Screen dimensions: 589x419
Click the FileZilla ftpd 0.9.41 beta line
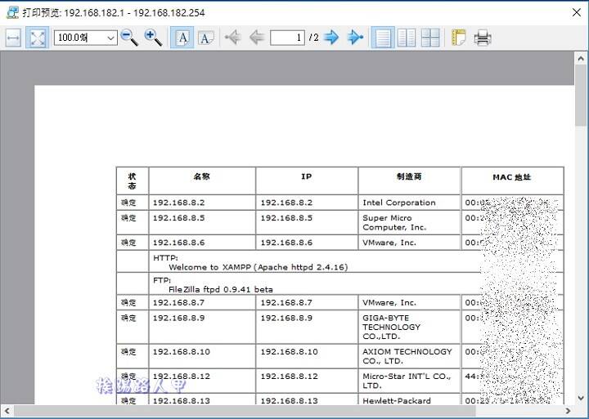[x=221, y=289]
